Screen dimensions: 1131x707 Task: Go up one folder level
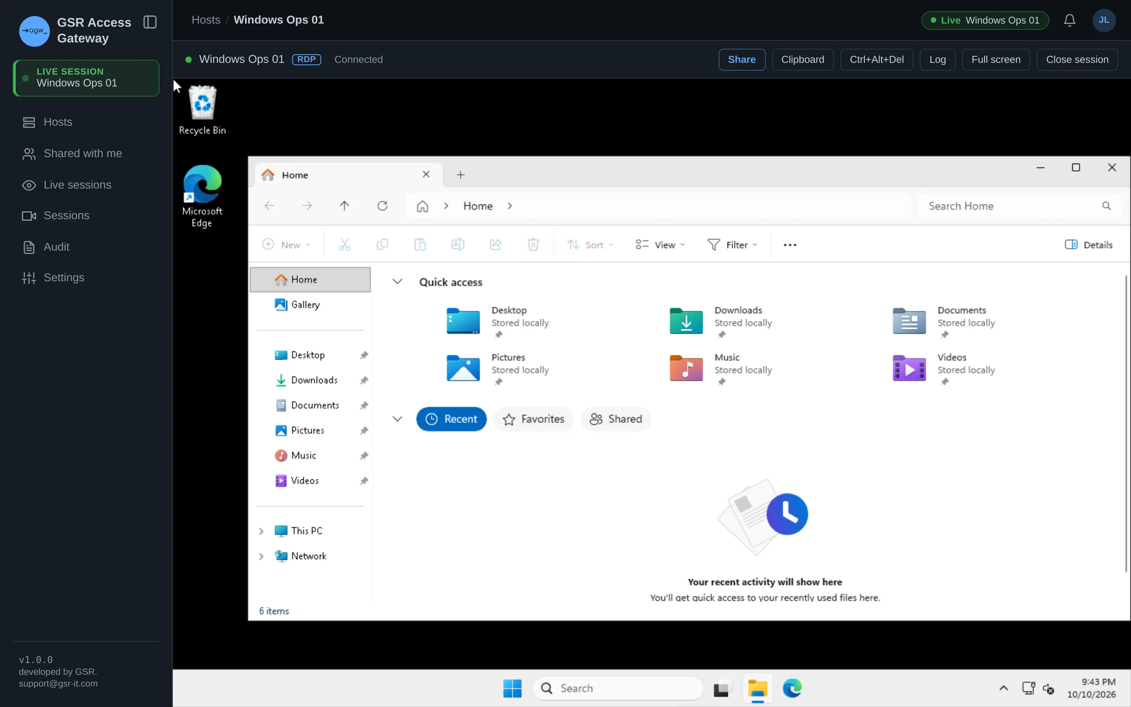(x=344, y=206)
